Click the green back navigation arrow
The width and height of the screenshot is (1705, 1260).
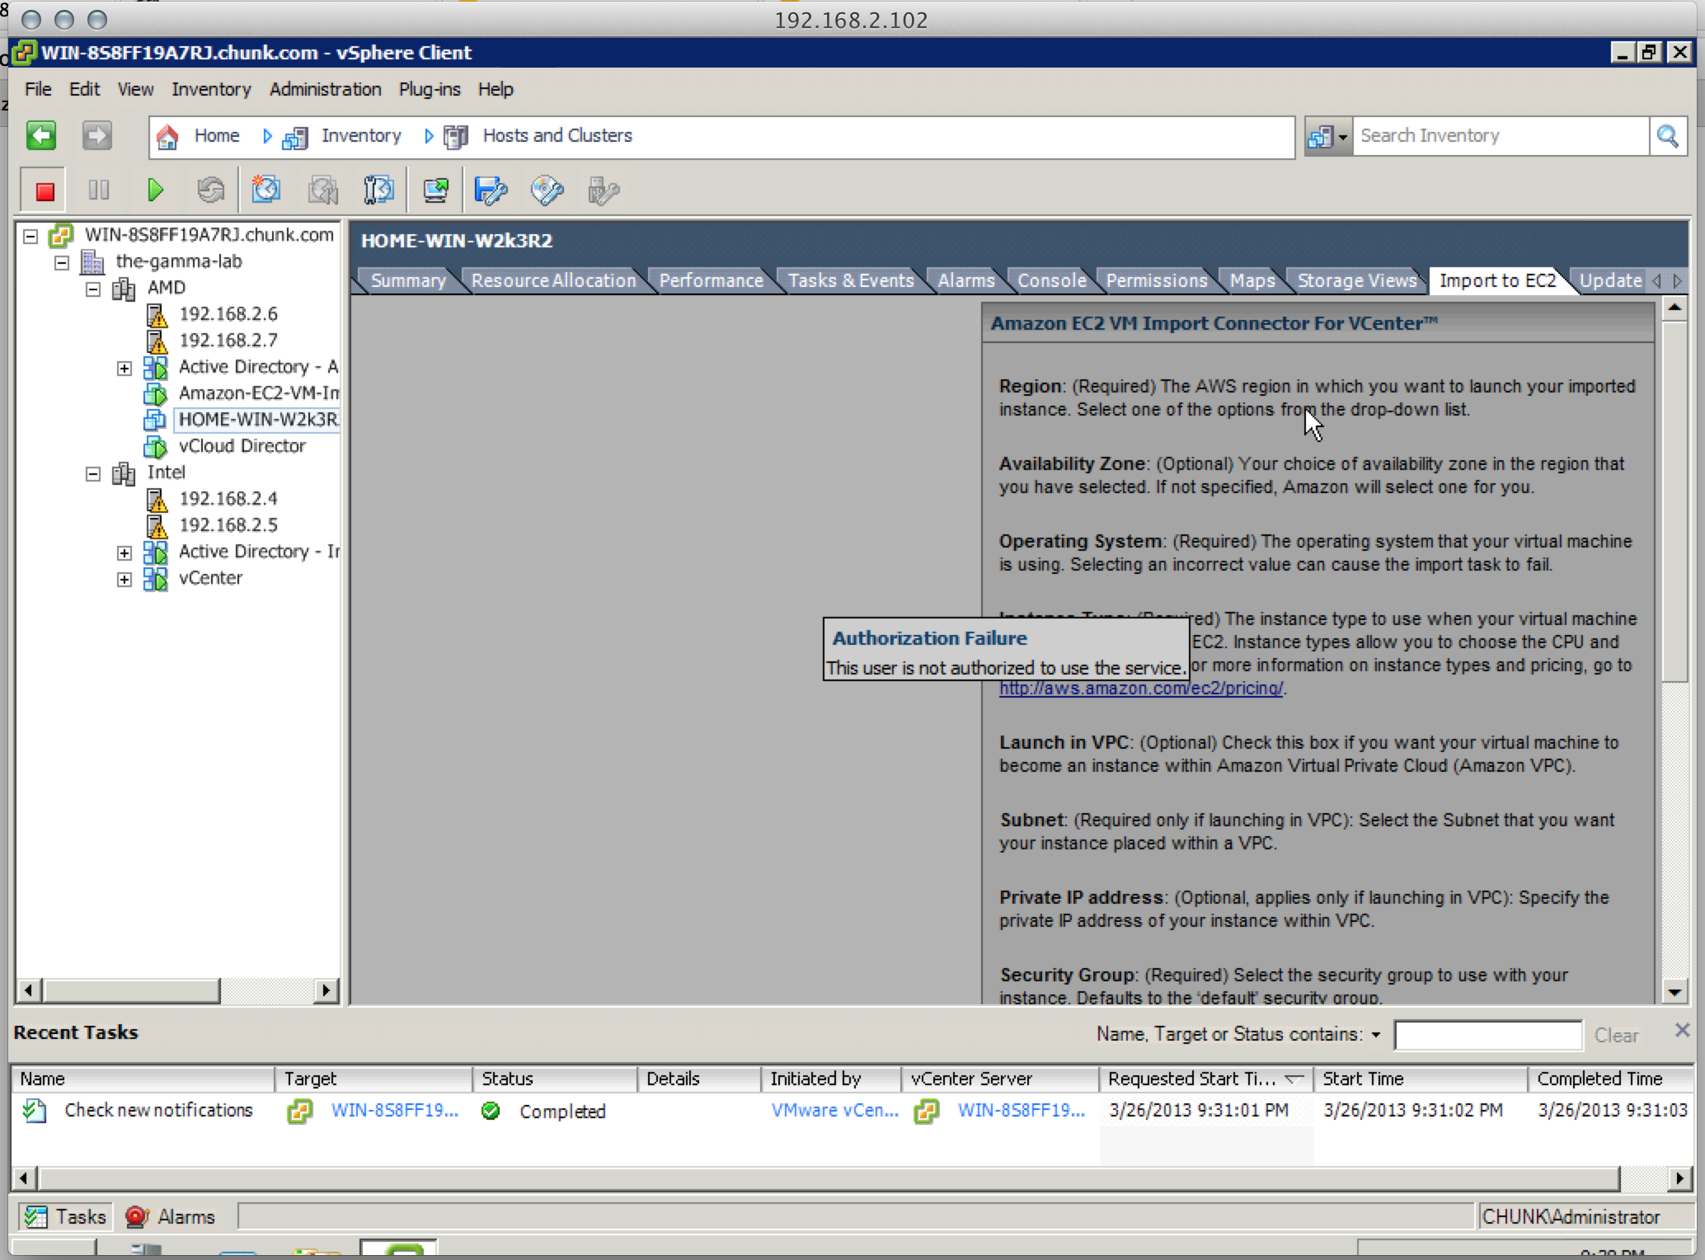click(40, 135)
